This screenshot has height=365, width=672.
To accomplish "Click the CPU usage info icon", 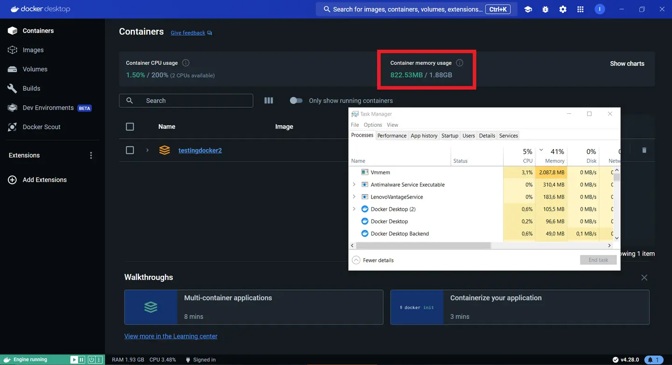I will [186, 63].
